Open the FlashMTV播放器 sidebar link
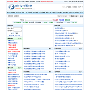Screen dimensions: 90x90 coord(12,56)
